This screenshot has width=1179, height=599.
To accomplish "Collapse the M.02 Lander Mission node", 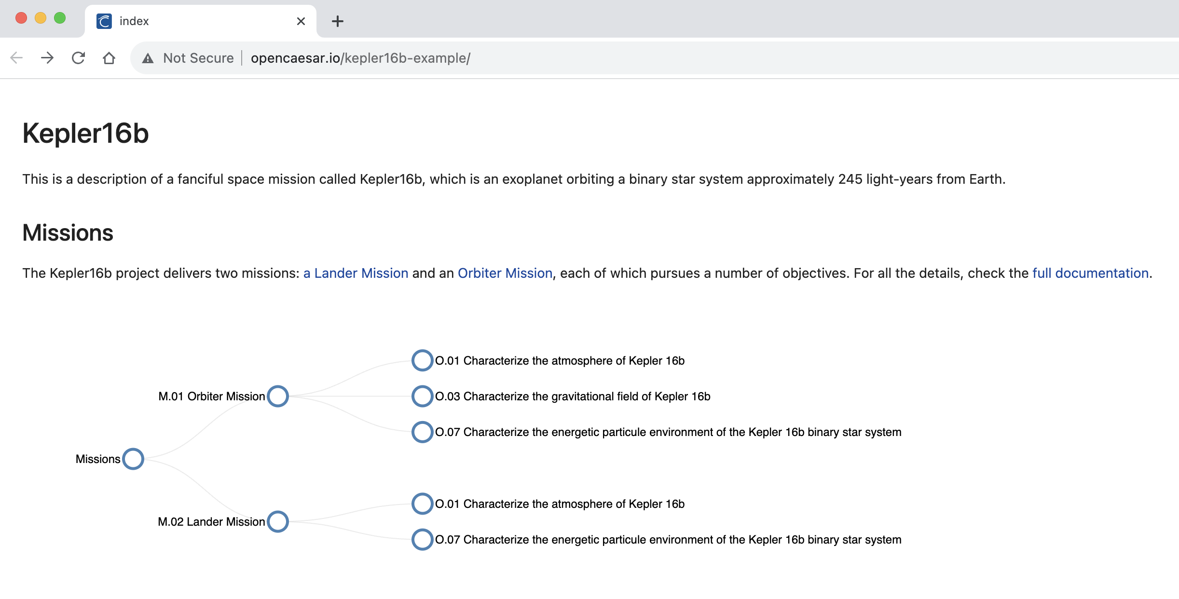I will point(278,521).
